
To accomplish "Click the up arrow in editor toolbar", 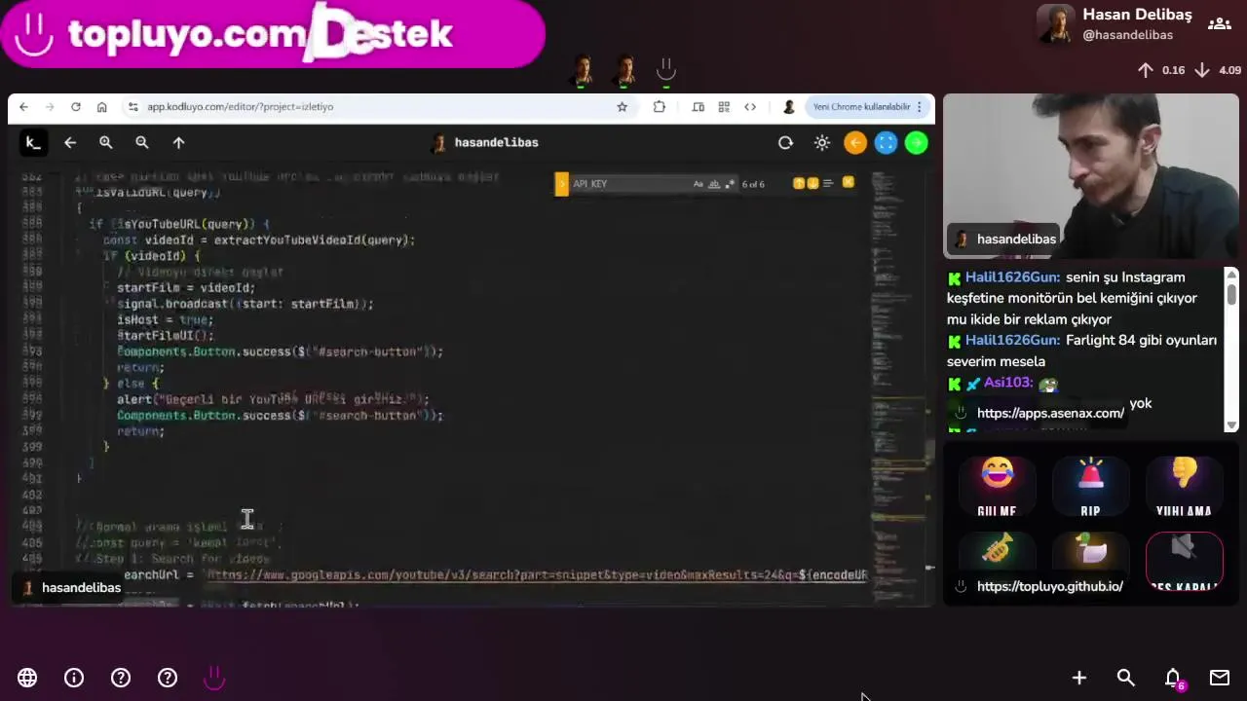I will pyautogui.click(x=178, y=143).
